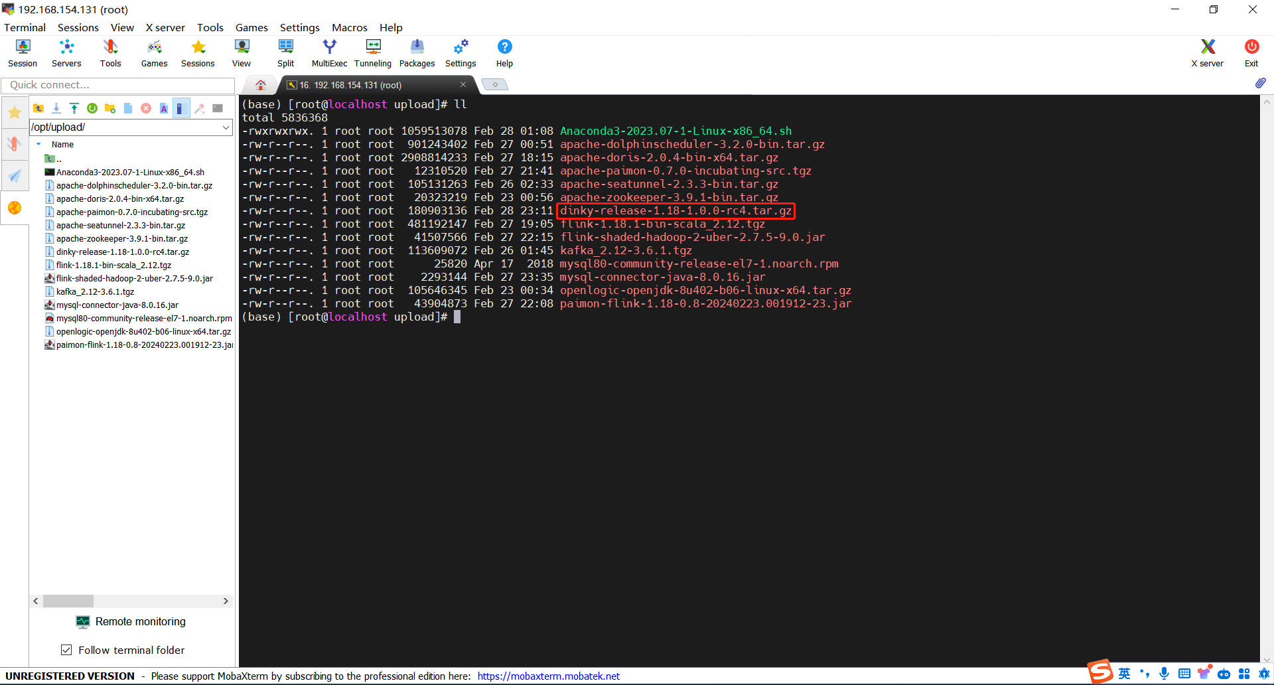Open the View menu

pos(122,27)
